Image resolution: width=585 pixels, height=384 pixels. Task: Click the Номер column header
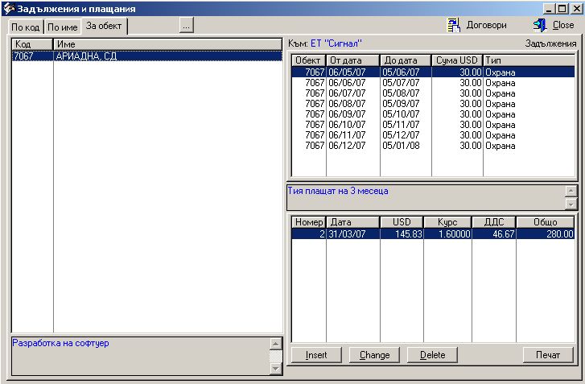(x=308, y=222)
